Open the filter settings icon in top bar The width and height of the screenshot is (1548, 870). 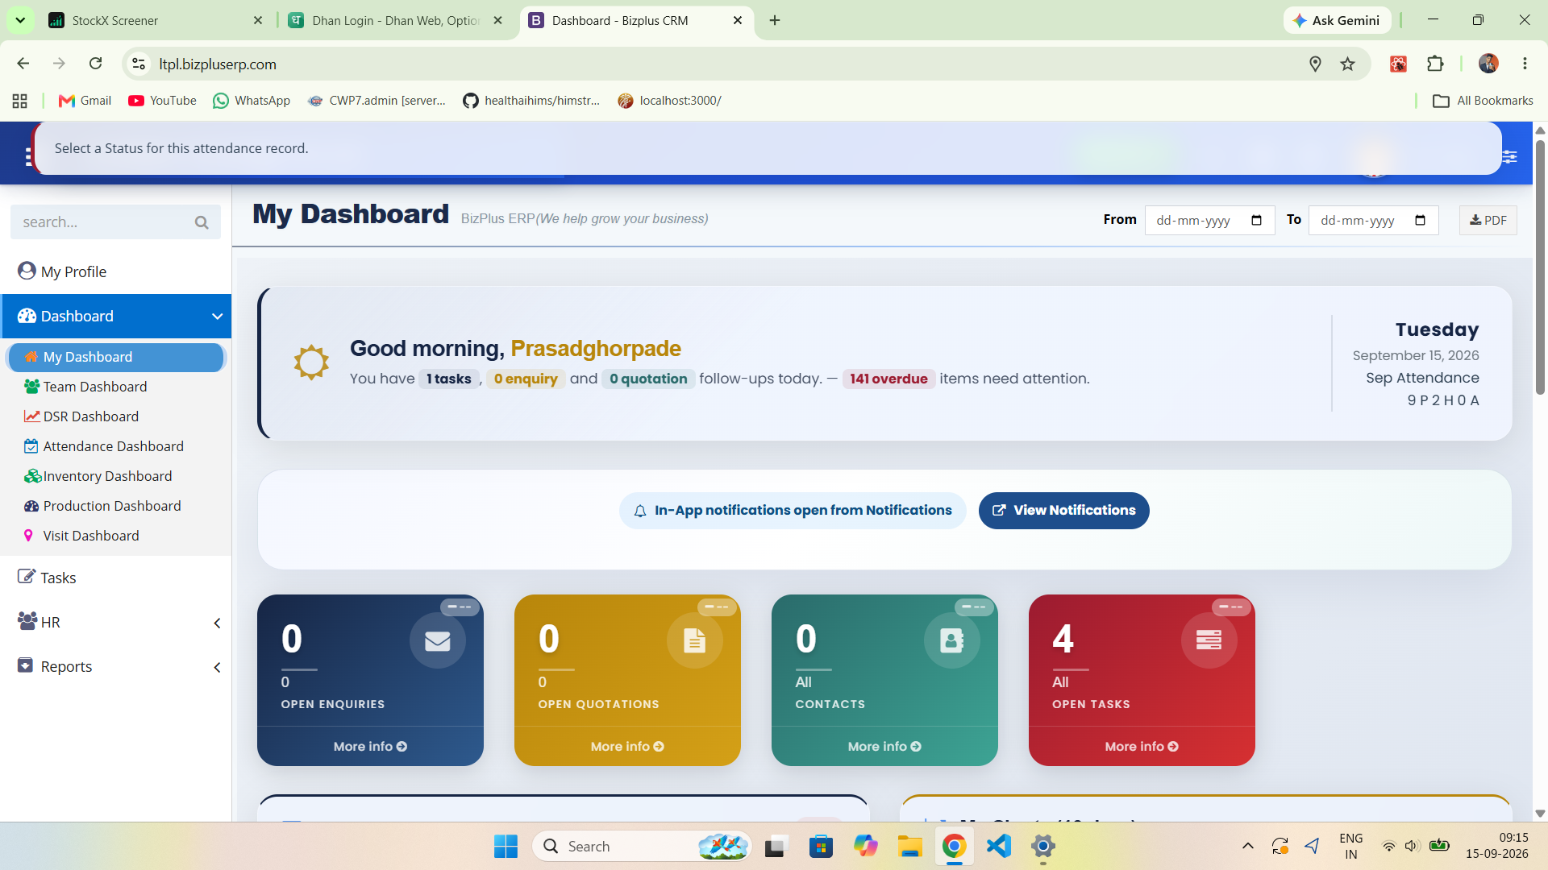coord(1510,156)
